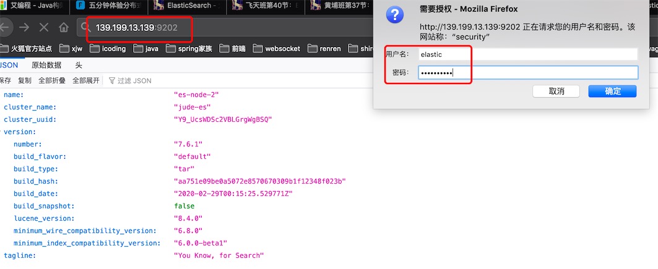The image size is (658, 269).
Task: Go to the browser home icon
Action: pyautogui.click(x=64, y=28)
